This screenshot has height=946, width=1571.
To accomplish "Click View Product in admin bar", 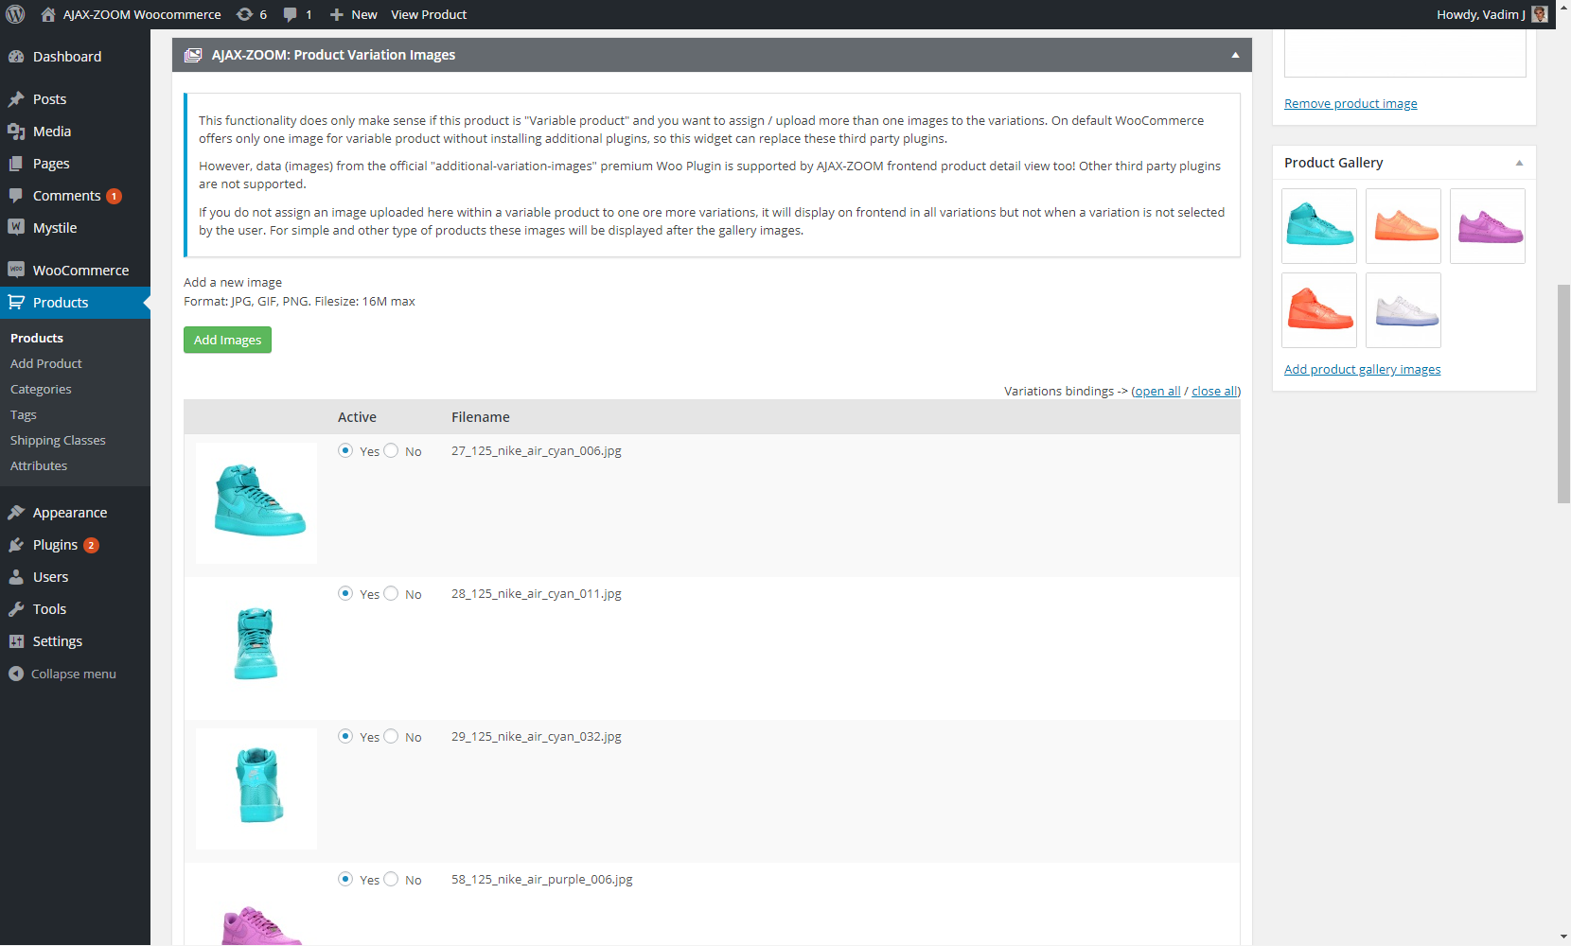I will click(429, 14).
